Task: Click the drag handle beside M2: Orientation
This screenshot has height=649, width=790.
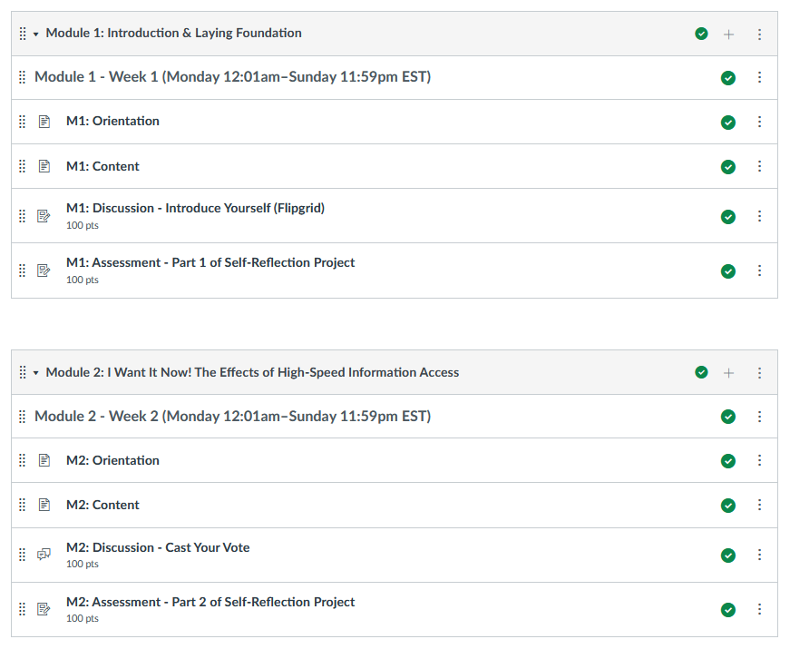Action: point(22,460)
